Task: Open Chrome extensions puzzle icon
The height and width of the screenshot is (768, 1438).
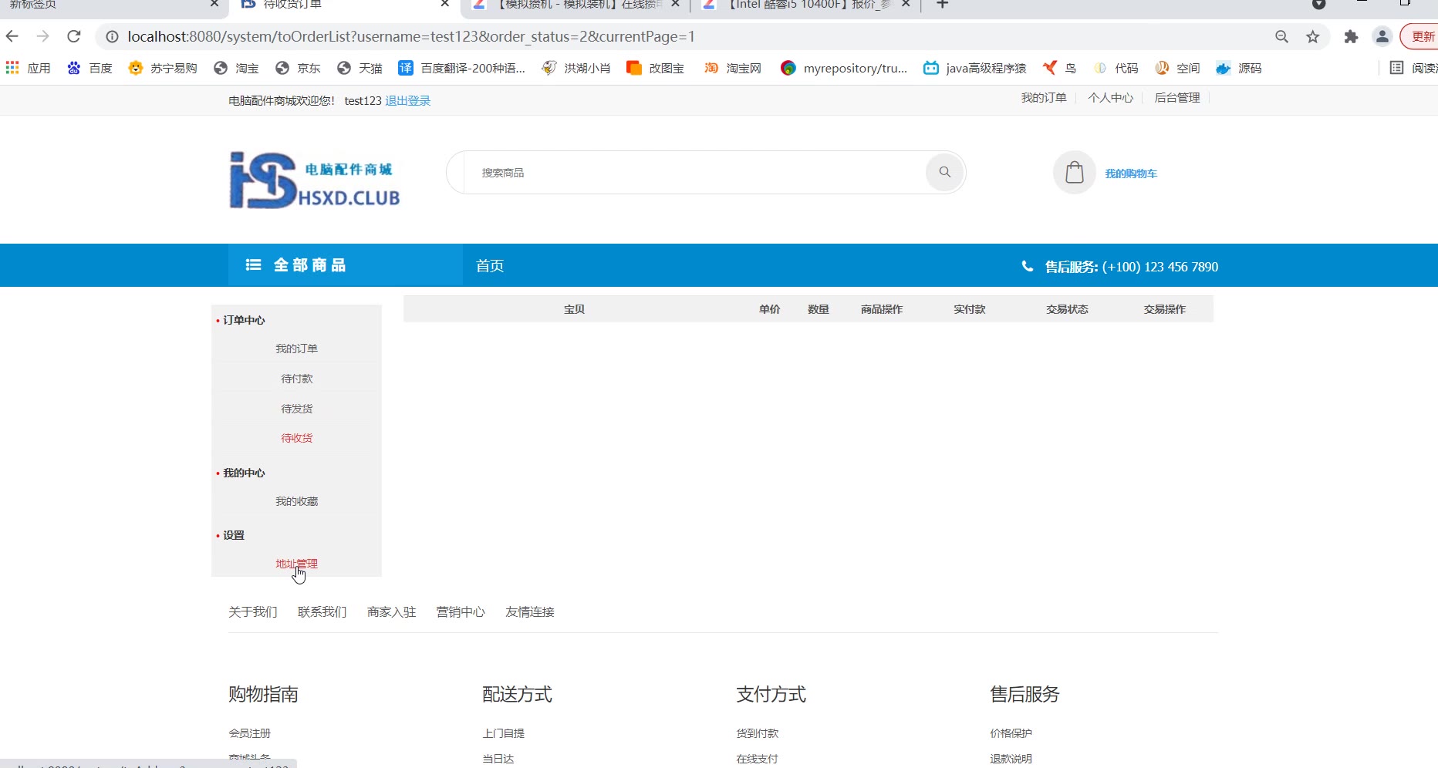Action: click(x=1351, y=36)
